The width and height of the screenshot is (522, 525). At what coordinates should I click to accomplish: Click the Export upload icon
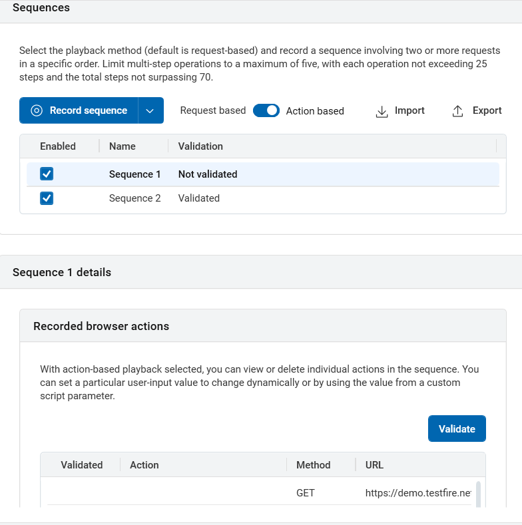[x=457, y=111]
